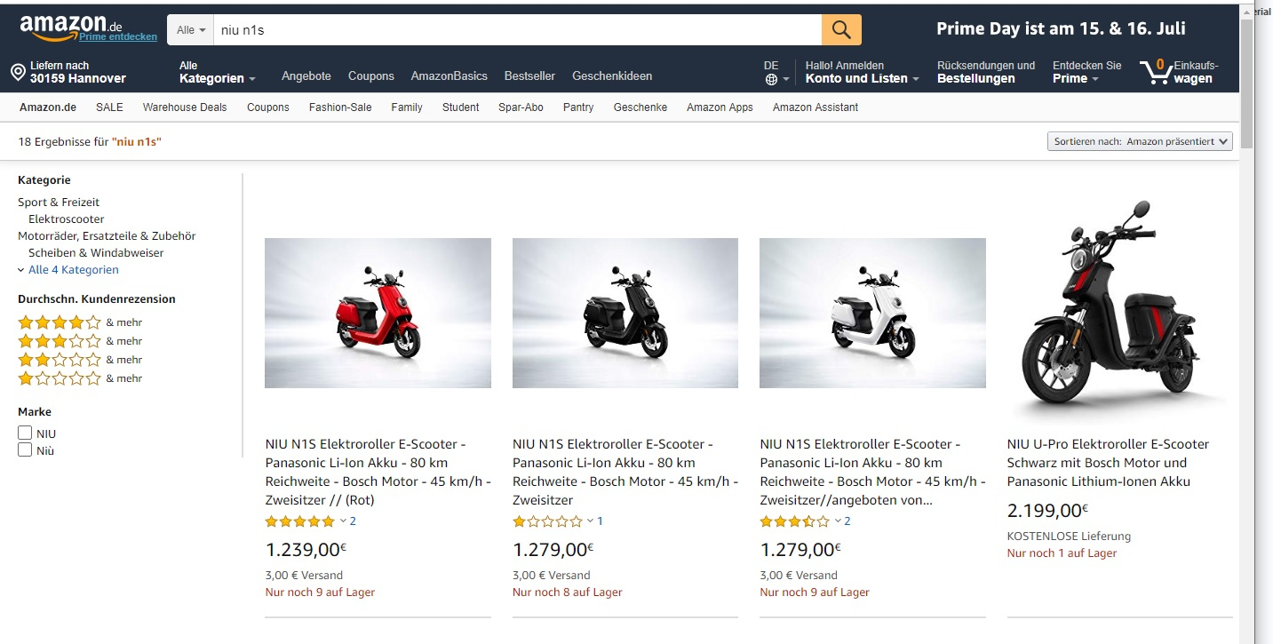Screen dimensions: 1273x644
Task: Click the language globe icon
Action: (x=771, y=79)
